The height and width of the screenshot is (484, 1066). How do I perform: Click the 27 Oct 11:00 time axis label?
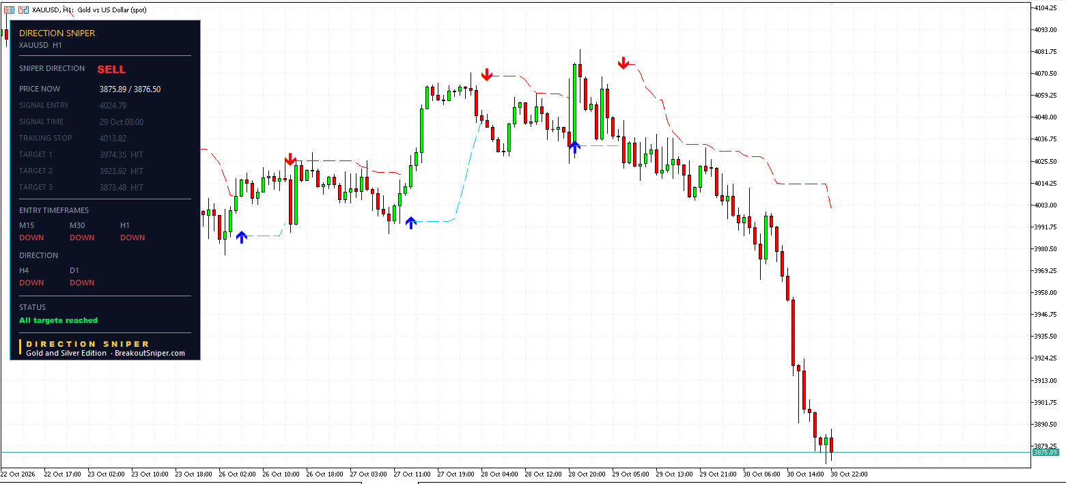[412, 474]
